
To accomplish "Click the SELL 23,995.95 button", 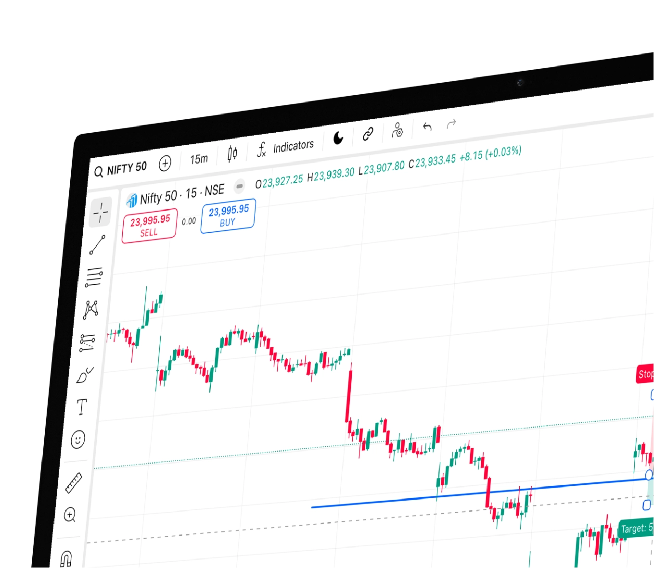I will (x=150, y=226).
